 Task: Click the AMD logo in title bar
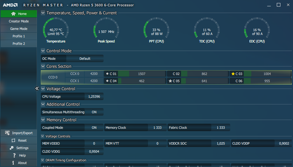pyautogui.click(x=10, y=5)
